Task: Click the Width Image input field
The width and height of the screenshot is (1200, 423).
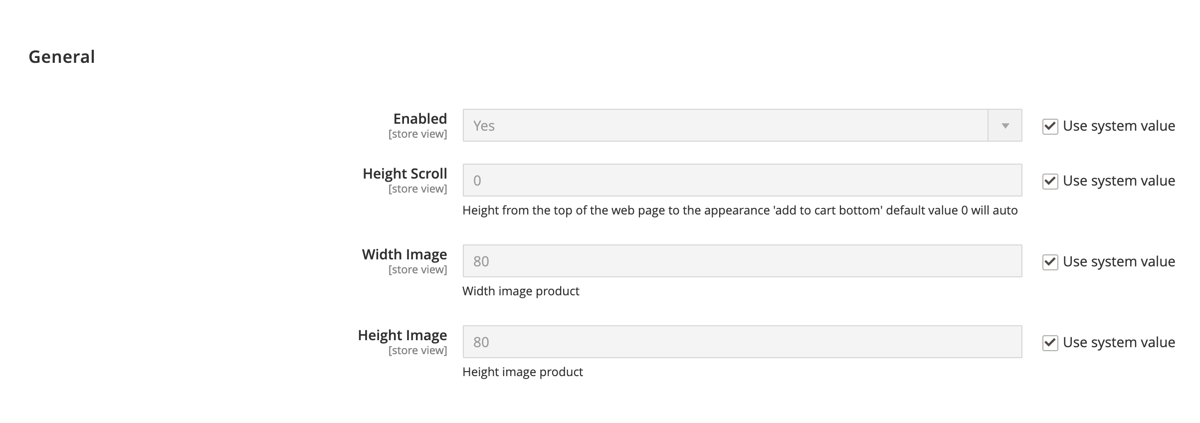Action: coord(742,261)
